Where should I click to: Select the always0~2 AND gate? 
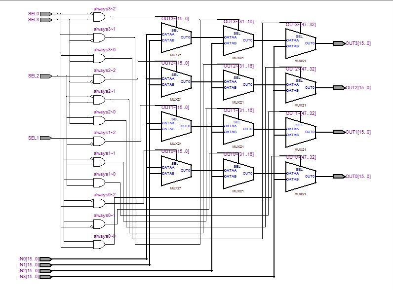click(x=99, y=203)
